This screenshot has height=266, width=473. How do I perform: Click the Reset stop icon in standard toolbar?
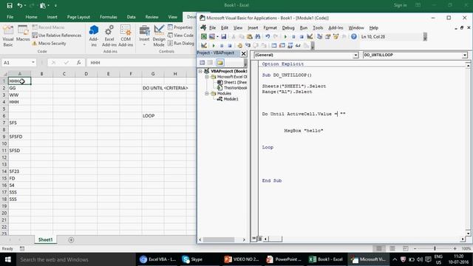pyautogui.click(x=302, y=36)
